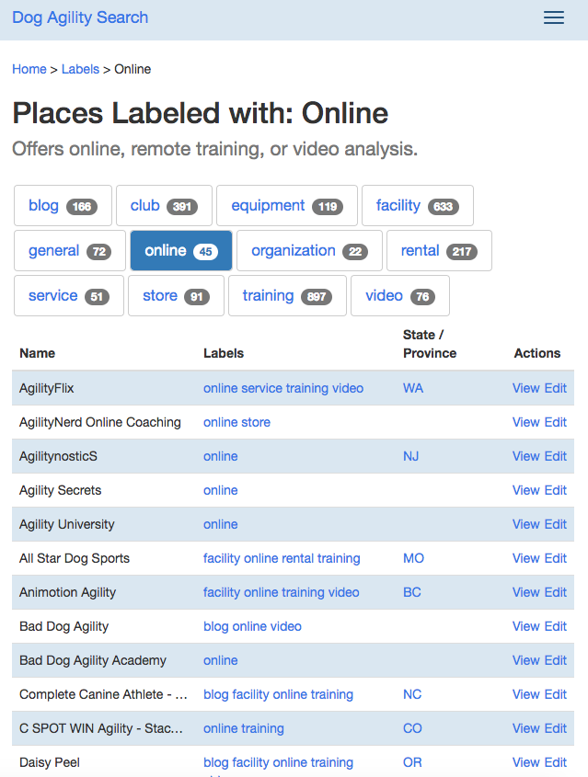View Bad Dog Agility Academy entry
The image size is (588, 777).
(x=526, y=660)
